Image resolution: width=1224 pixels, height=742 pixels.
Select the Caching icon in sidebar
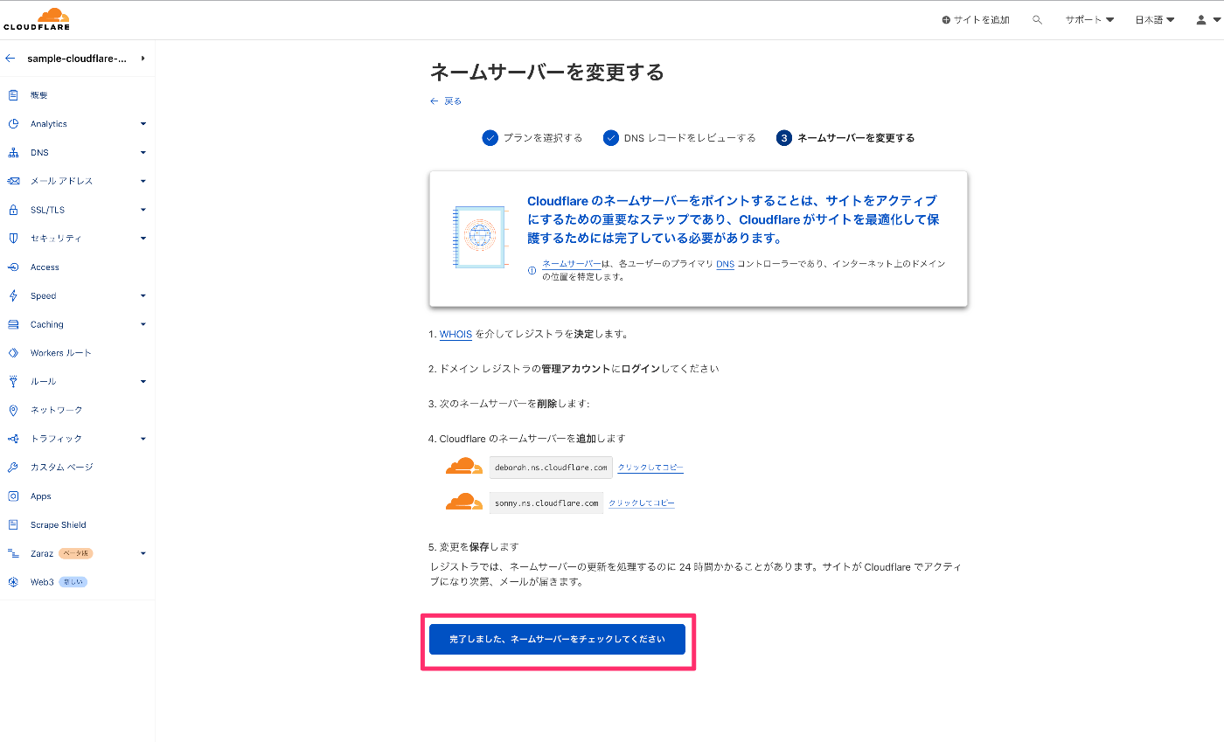(12, 324)
